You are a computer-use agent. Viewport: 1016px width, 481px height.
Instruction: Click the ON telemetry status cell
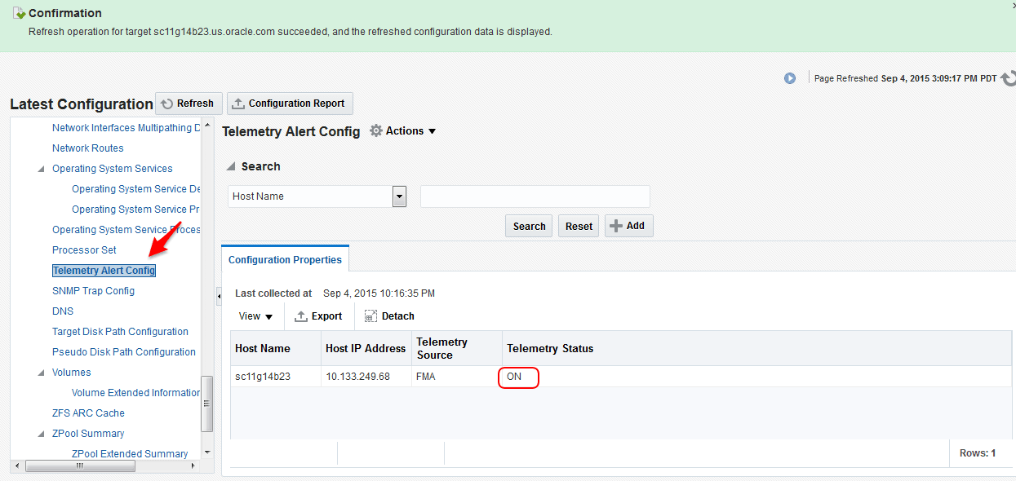point(514,377)
